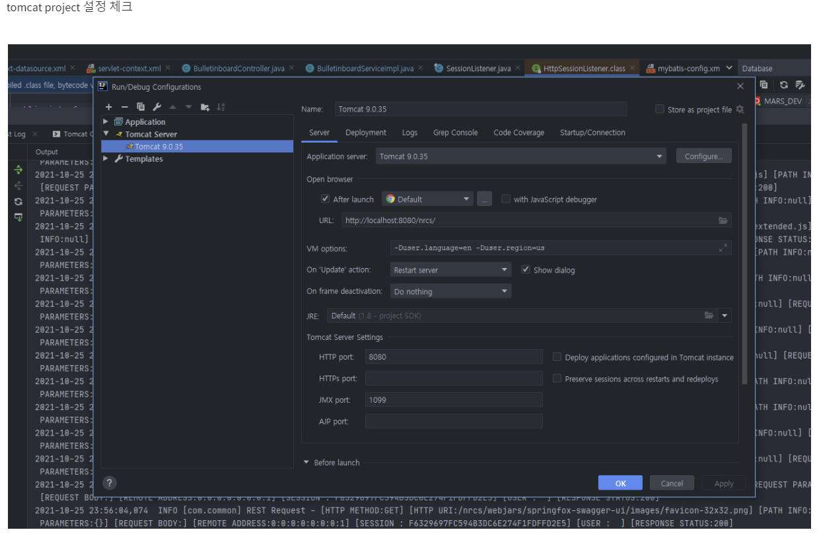
Task: Click the Cancel button
Action: (672, 483)
